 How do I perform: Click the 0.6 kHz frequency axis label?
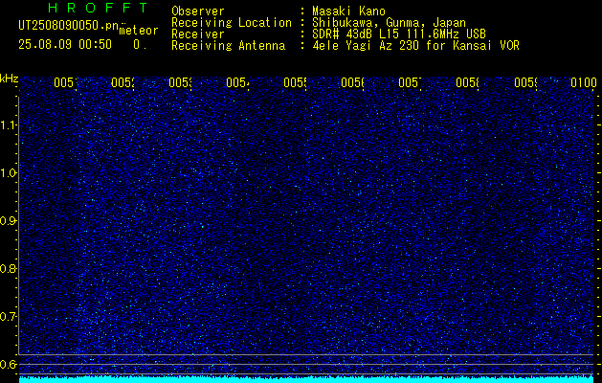[9, 364]
